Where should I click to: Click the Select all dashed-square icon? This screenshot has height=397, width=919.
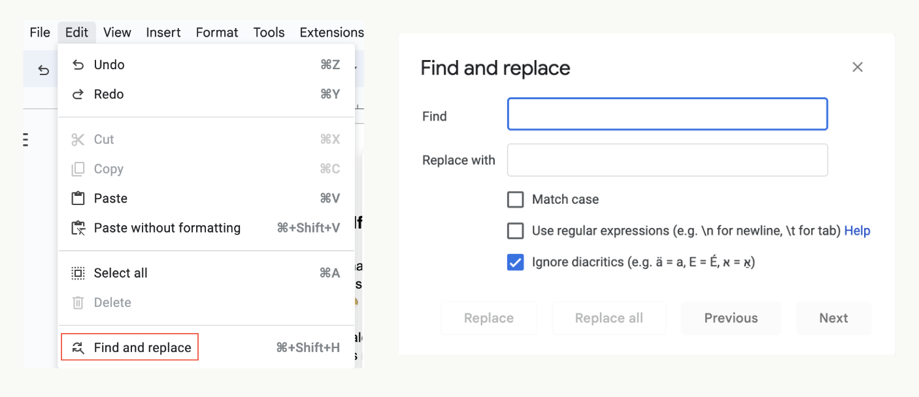[78, 273]
